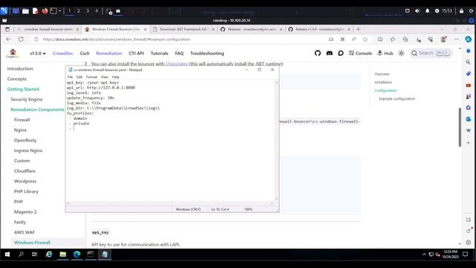476x268 pixels.
Task: Open the GitHub icon in docs navbar
Action: [x=318, y=53]
